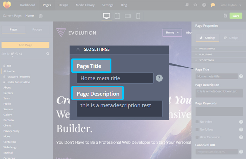The height and width of the screenshot is (159, 246).
Task: Switch to Design tab in Page Properties
Action: [231, 38]
